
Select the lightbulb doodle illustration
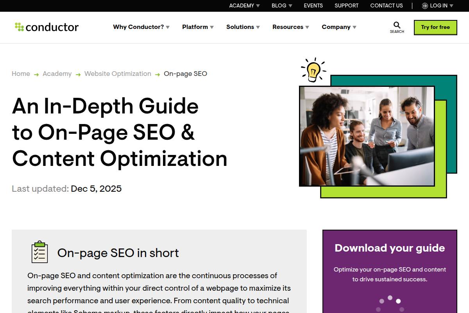click(313, 70)
